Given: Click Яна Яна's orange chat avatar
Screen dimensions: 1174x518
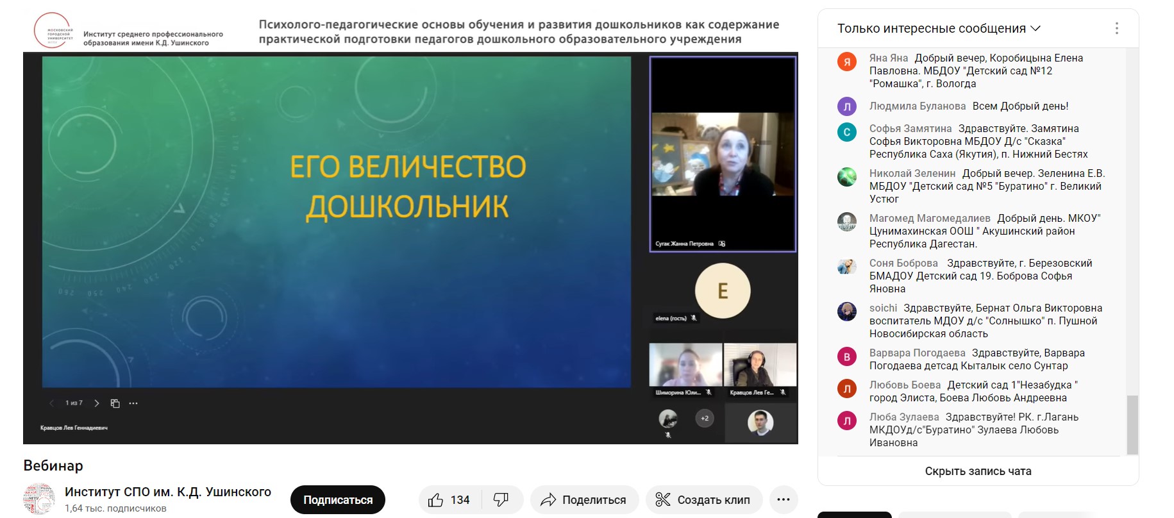Looking at the screenshot, I should (847, 62).
